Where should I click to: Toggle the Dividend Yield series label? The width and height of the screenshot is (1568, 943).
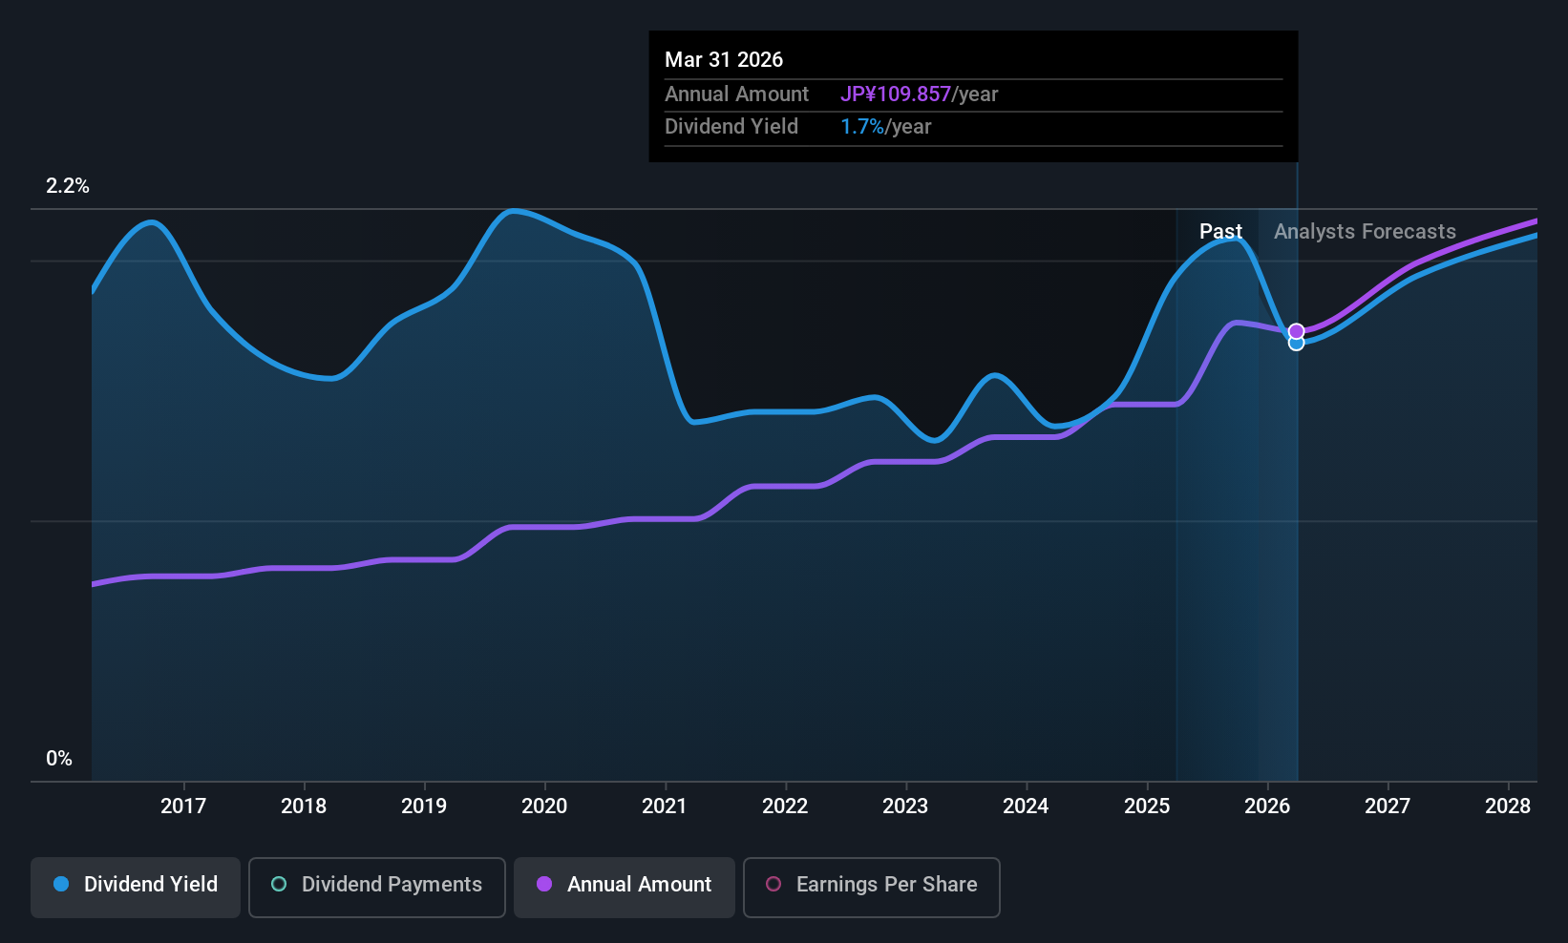pos(151,885)
